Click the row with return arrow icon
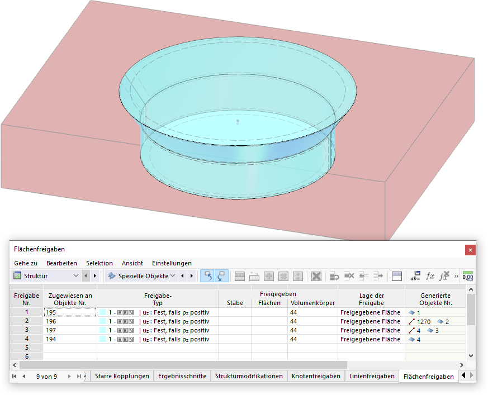This screenshot has width=488, height=395. (x=334, y=276)
